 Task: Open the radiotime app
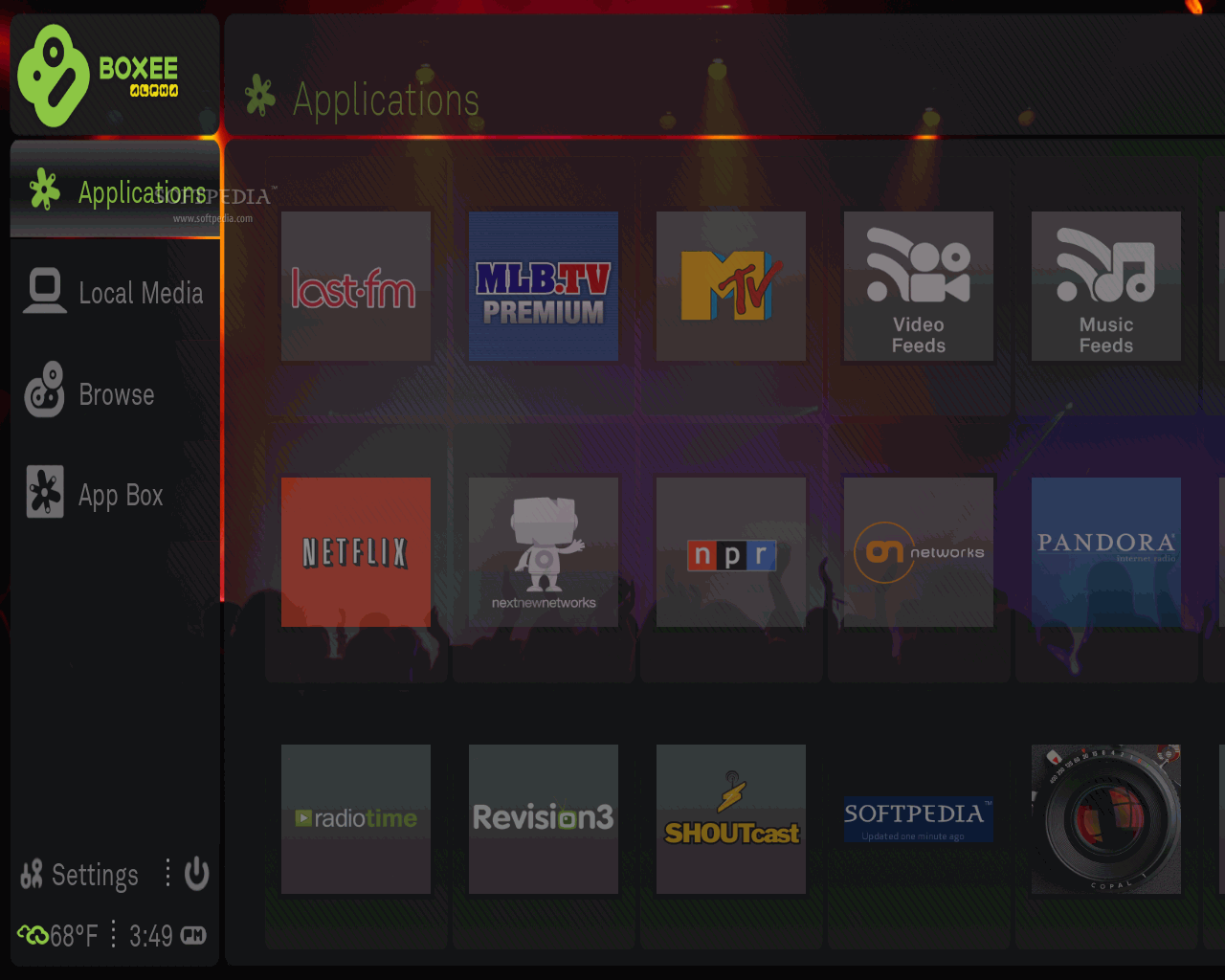tap(356, 819)
